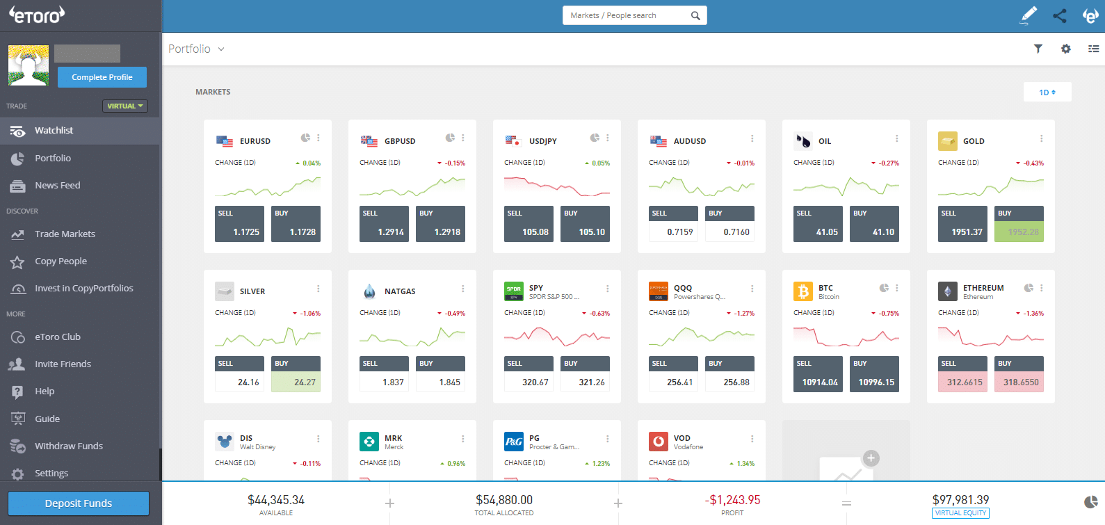Open SILVER three-dot options menu

(318, 289)
